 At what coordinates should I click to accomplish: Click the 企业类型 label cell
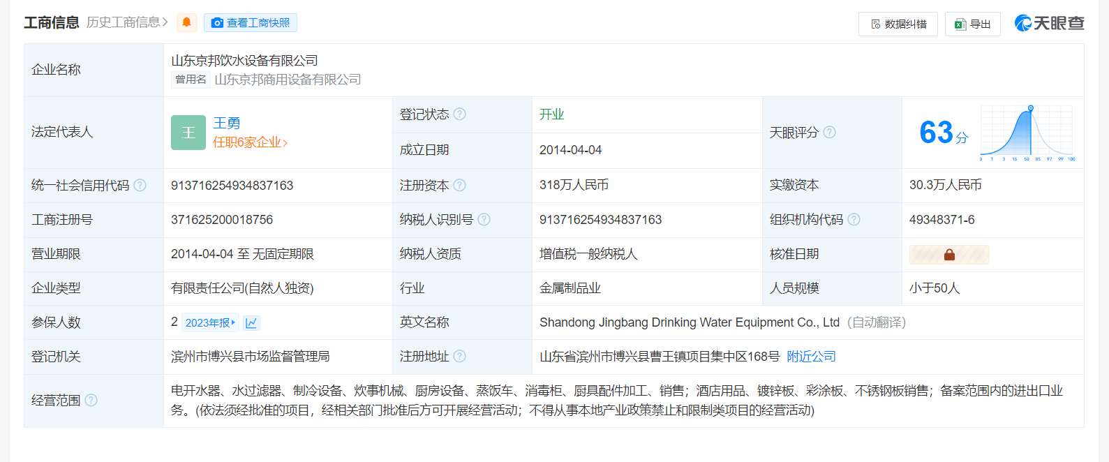[94, 288]
